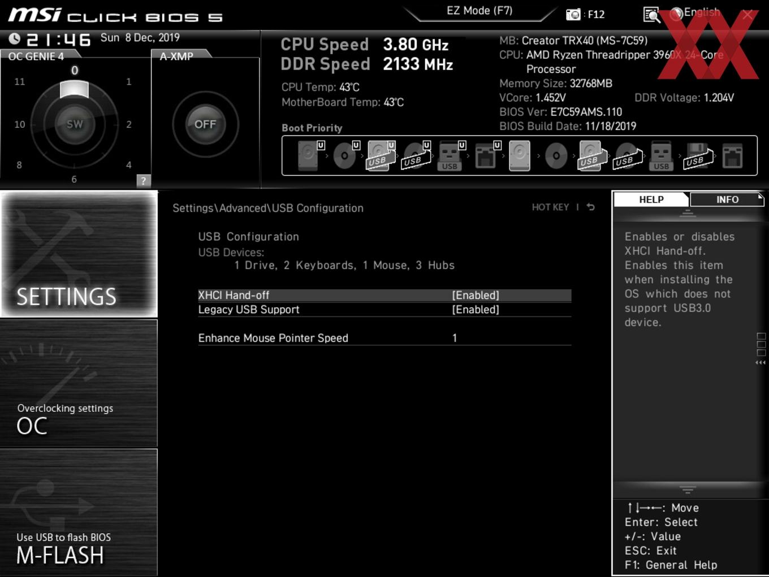Switch to the INFO tab

(x=727, y=200)
